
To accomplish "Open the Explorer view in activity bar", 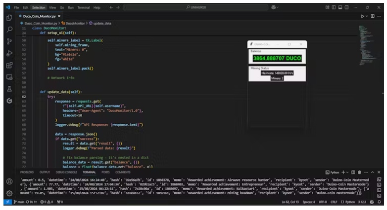I will click(9, 18).
